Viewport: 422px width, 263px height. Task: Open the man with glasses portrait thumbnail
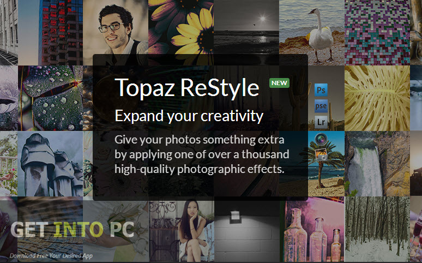(x=116, y=33)
